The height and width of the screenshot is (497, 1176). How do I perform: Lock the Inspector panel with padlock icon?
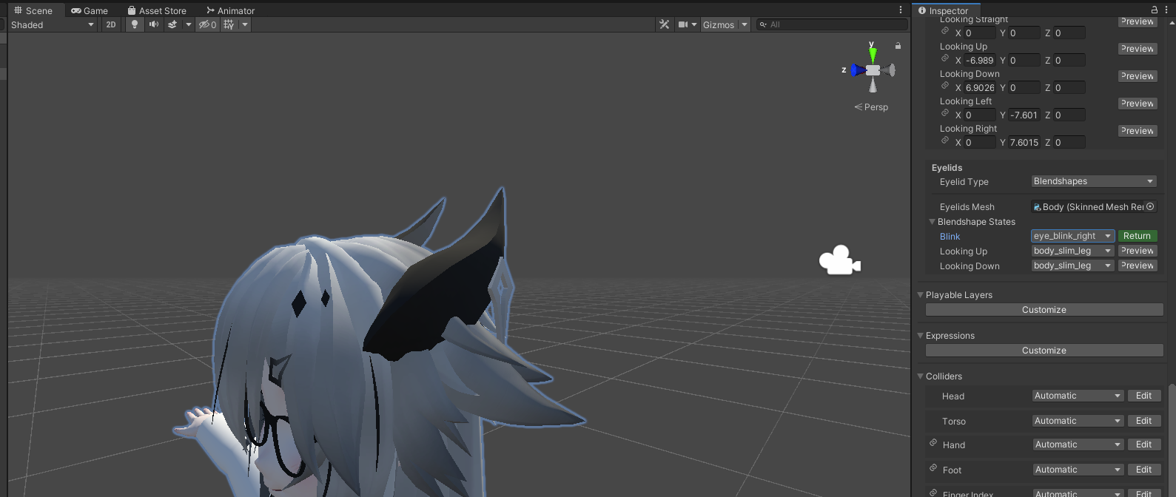click(1154, 10)
